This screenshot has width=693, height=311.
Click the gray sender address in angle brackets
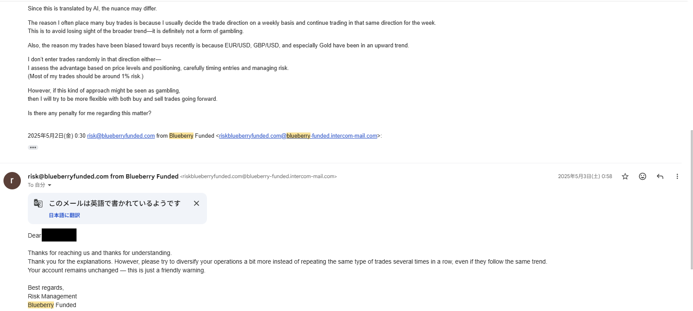[x=258, y=176]
